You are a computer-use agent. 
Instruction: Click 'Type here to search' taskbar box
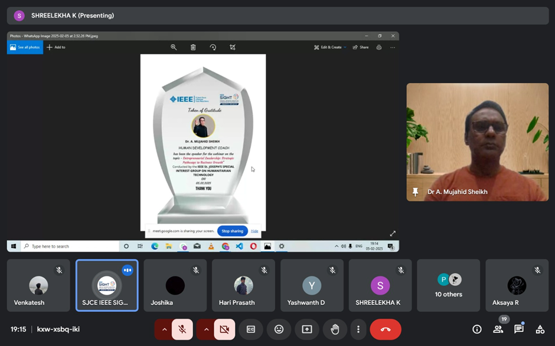(70, 246)
